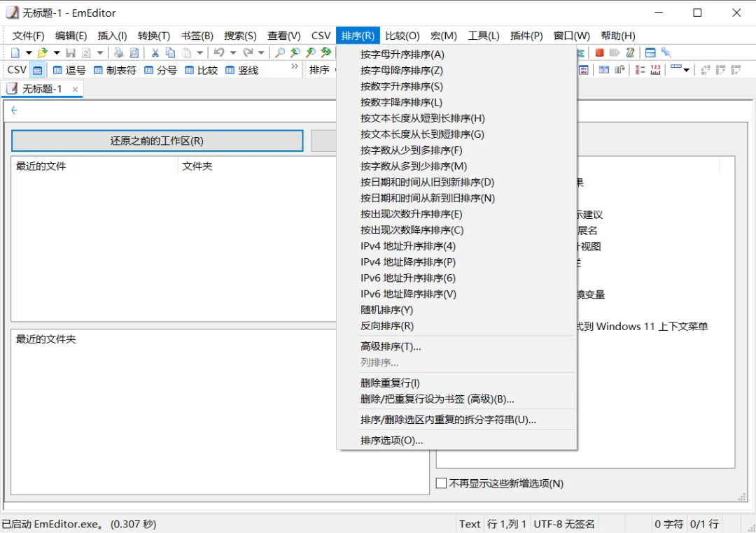Open the 宏(M) menu
Image resolution: width=756 pixels, height=533 pixels.
coord(444,36)
